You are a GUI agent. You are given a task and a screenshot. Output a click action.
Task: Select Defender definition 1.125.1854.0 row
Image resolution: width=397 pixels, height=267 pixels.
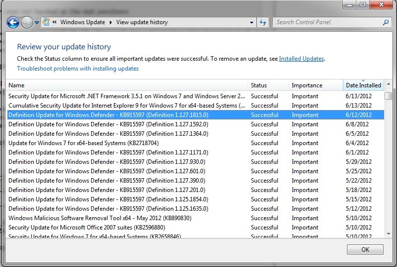point(196,199)
